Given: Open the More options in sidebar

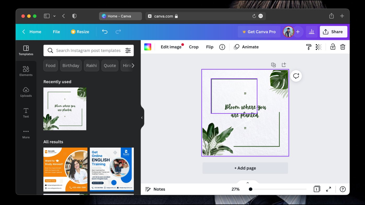Looking at the screenshot, I should (x=26, y=134).
